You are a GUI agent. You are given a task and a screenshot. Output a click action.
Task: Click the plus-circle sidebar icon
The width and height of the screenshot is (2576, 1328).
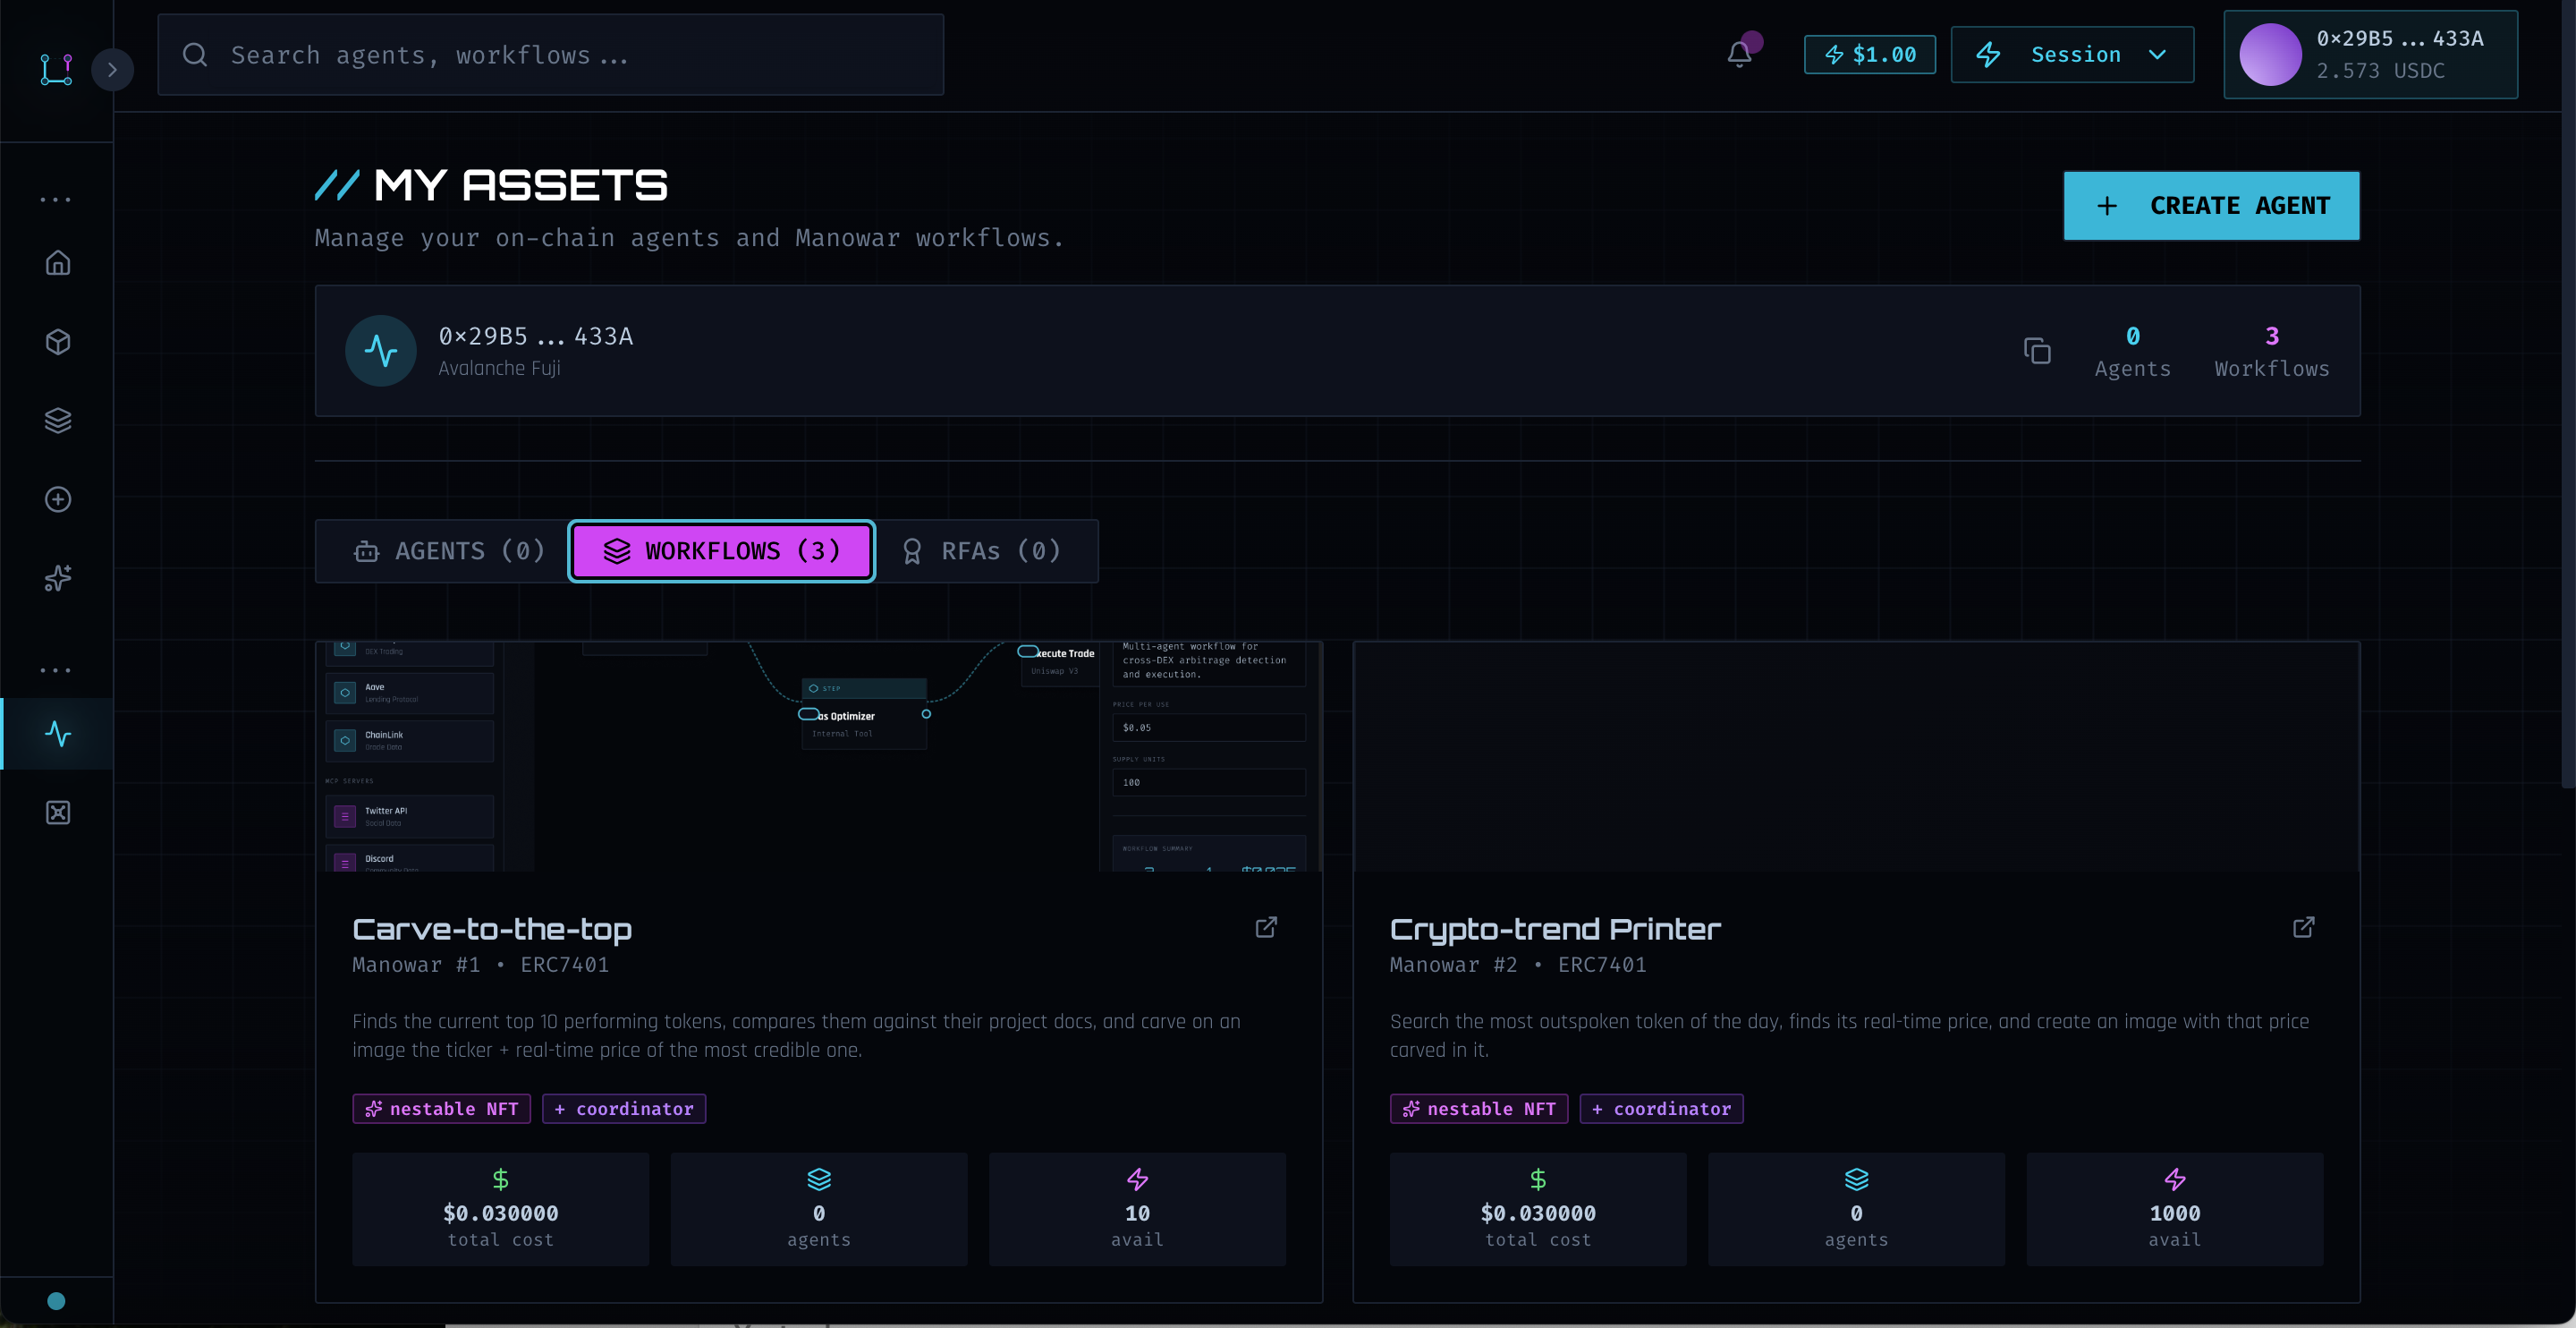(x=58, y=499)
